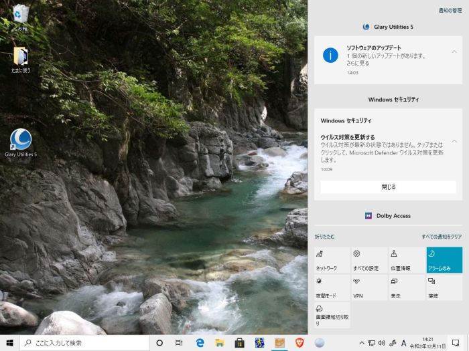The height and width of the screenshot is (351, 469).
Task: Open Glary Utilities 5 desktop shortcut
Action: (x=21, y=140)
